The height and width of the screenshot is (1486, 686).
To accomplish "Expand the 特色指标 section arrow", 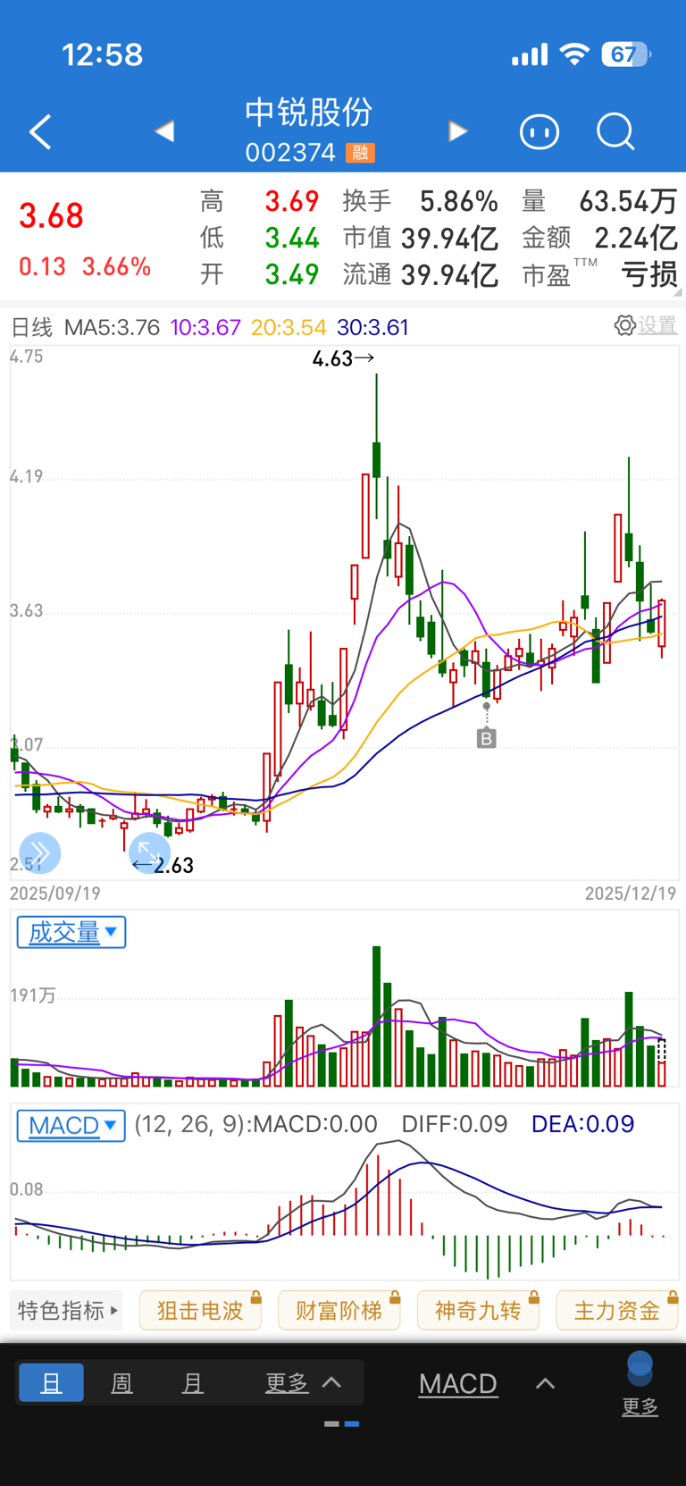I will pos(114,1311).
